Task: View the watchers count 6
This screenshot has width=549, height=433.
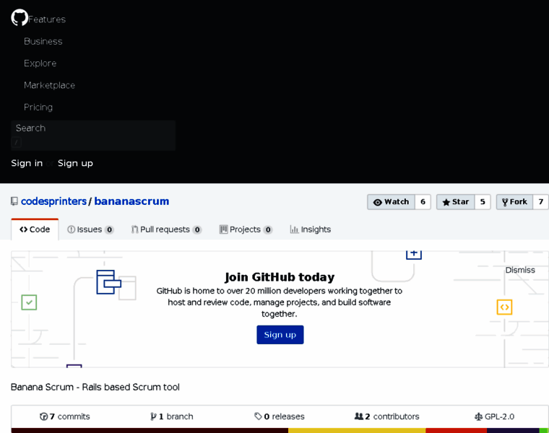Action: (423, 202)
